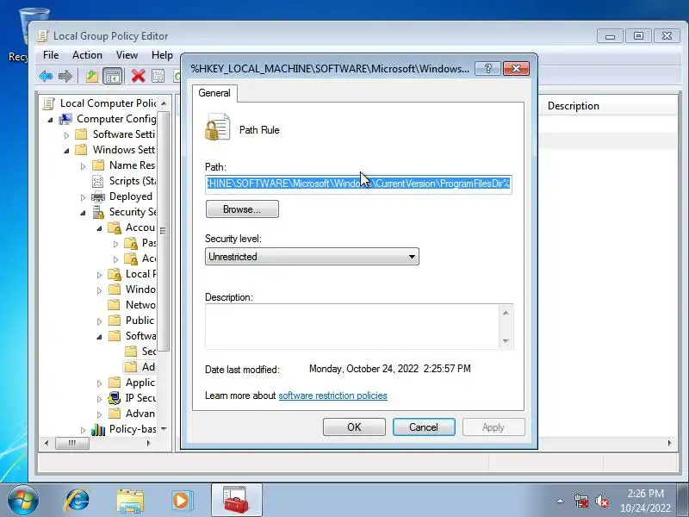This screenshot has width=689, height=517.
Task: Click the Computer Configuration computer icon
Action: [65, 119]
